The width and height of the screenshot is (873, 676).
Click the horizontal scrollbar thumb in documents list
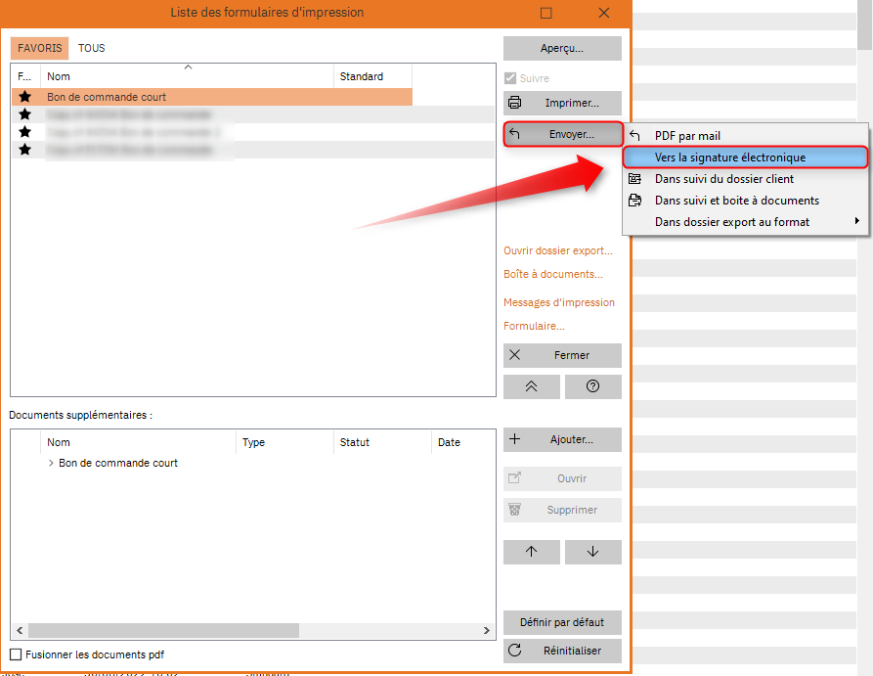coord(163,630)
